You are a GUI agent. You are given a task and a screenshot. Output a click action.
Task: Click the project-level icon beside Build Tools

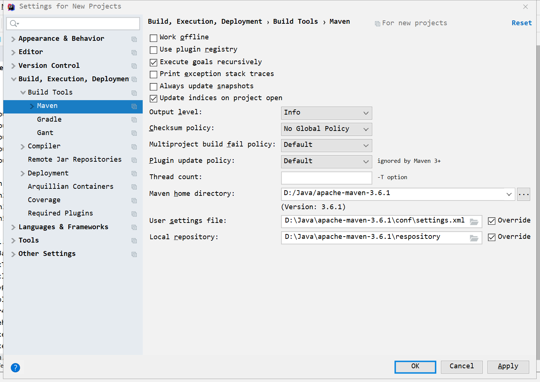click(x=134, y=93)
